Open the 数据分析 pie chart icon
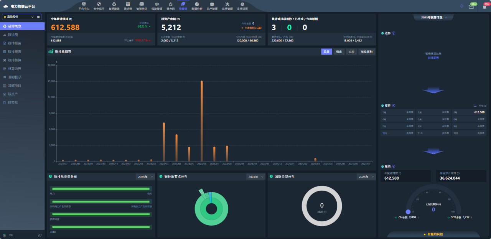The image size is (491, 239). [x=197, y=4]
